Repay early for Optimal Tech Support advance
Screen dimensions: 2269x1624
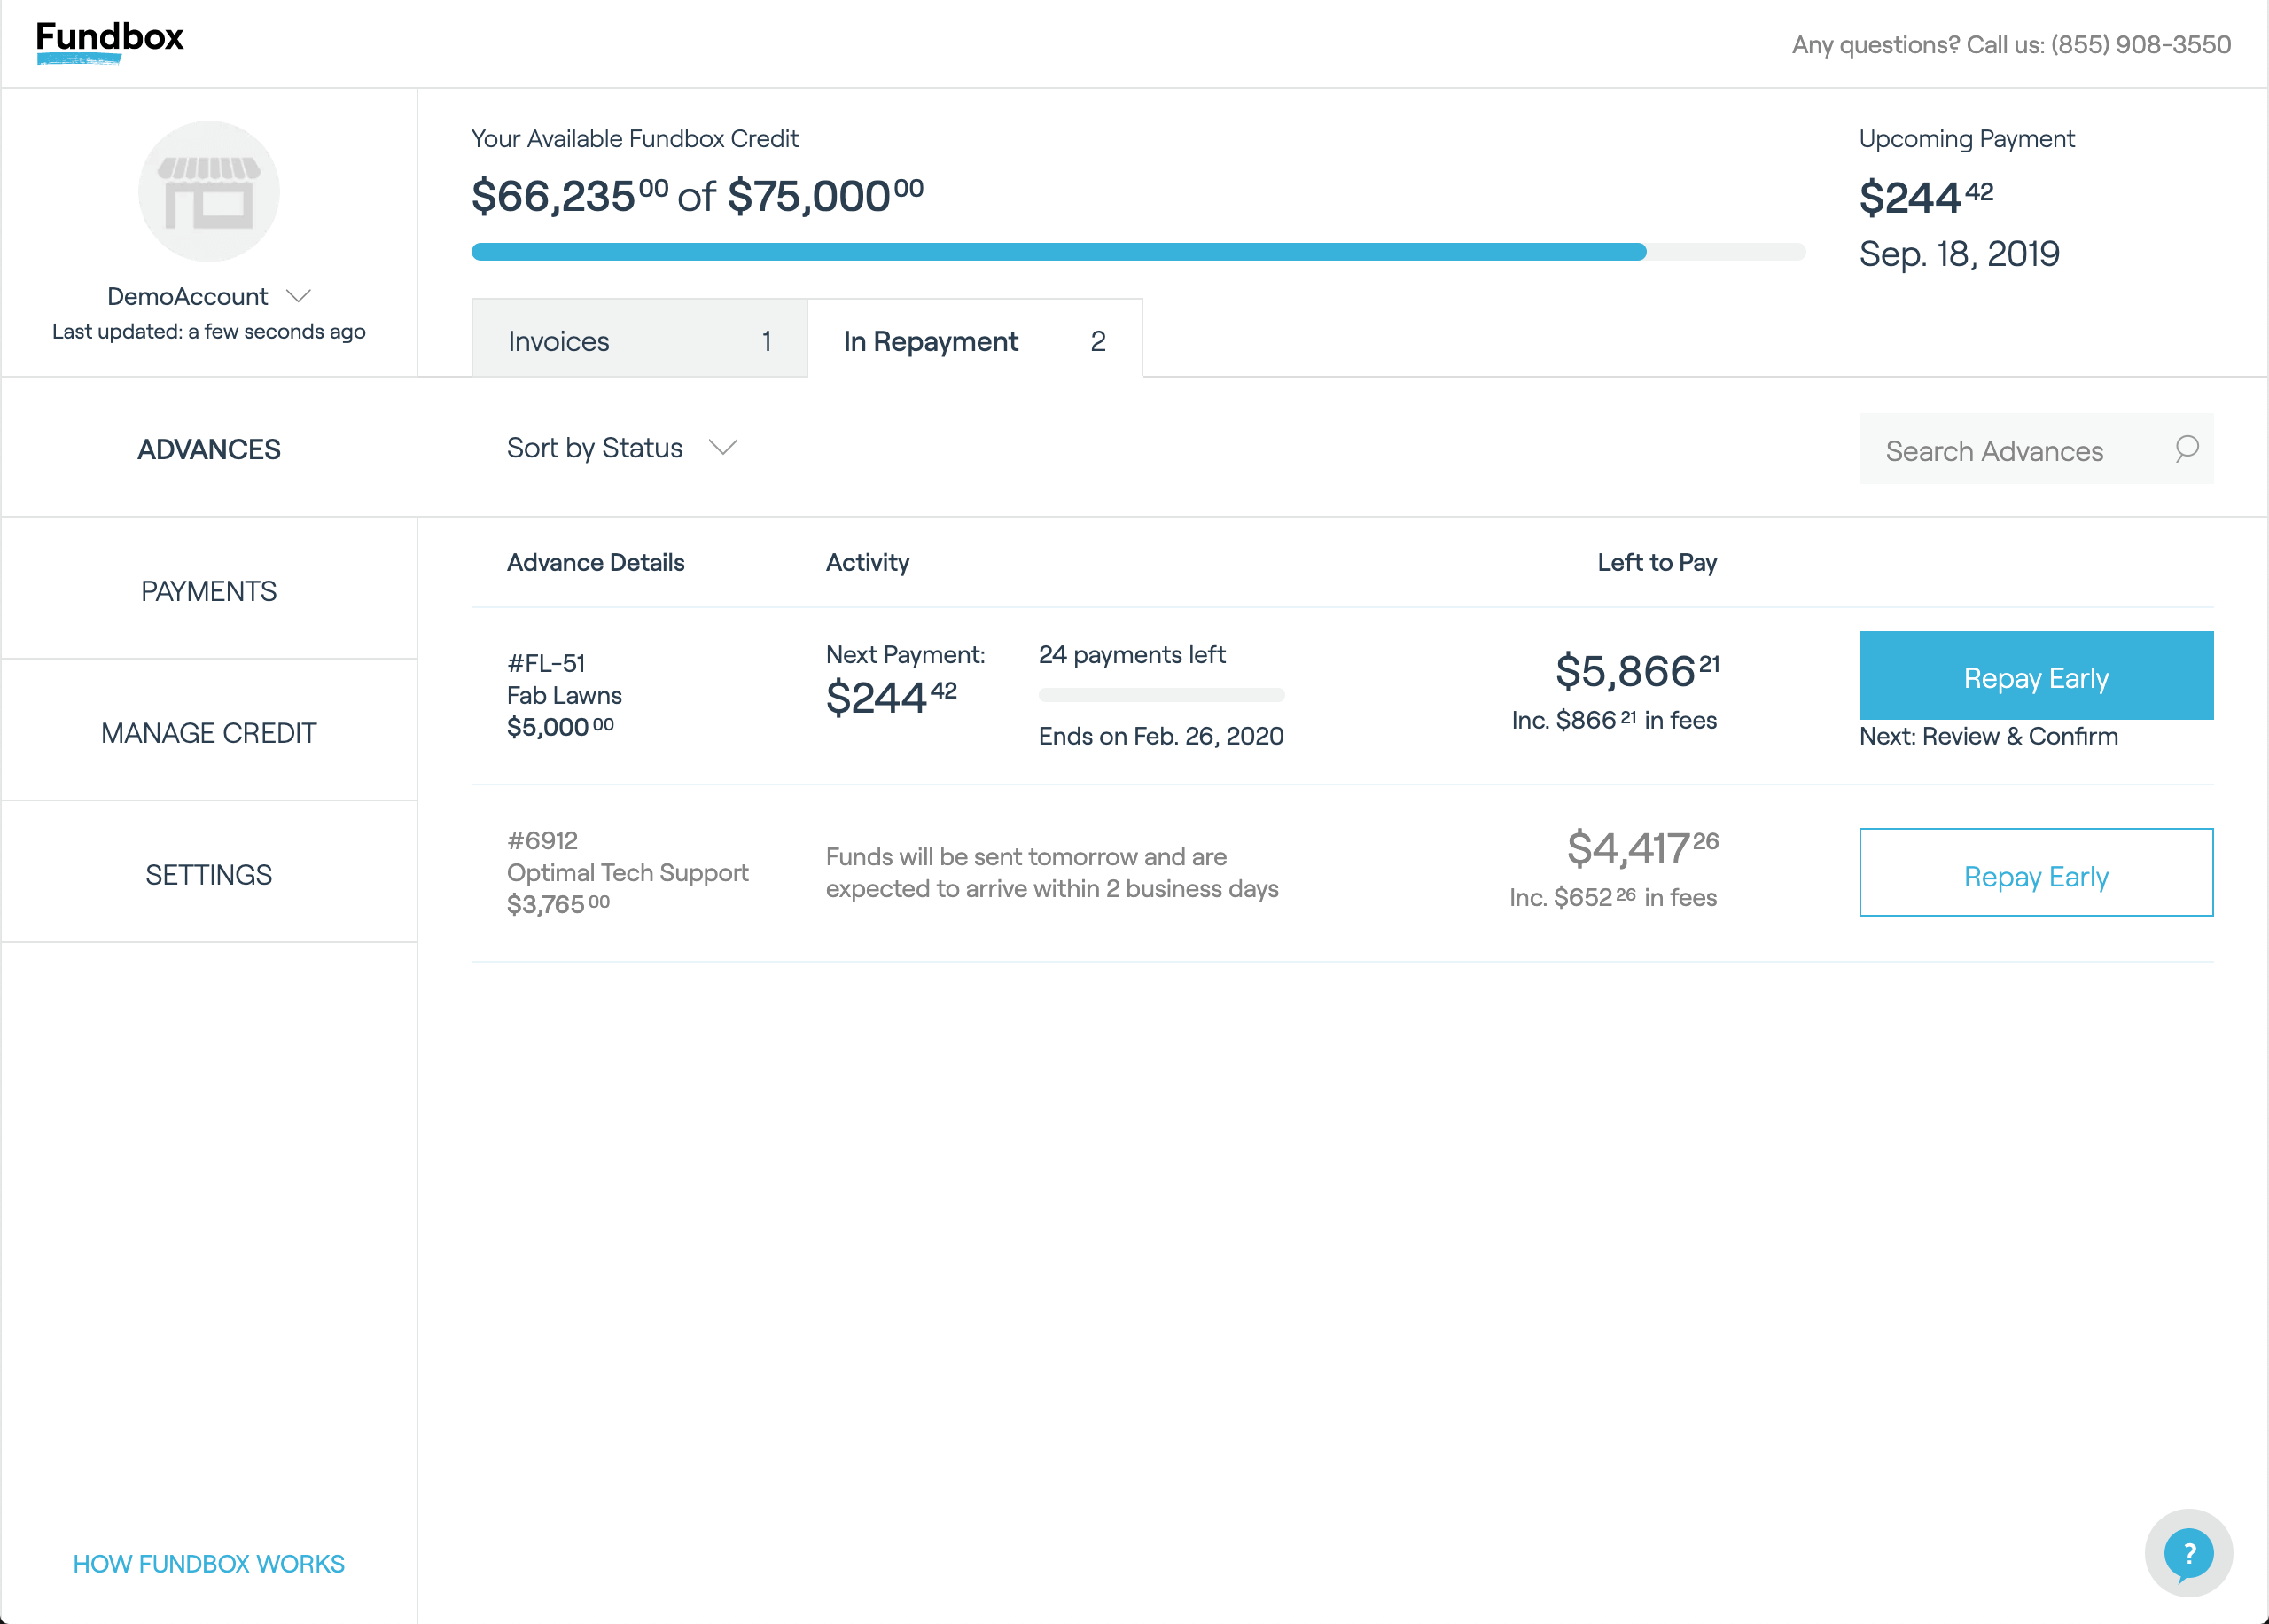pyautogui.click(x=2036, y=873)
